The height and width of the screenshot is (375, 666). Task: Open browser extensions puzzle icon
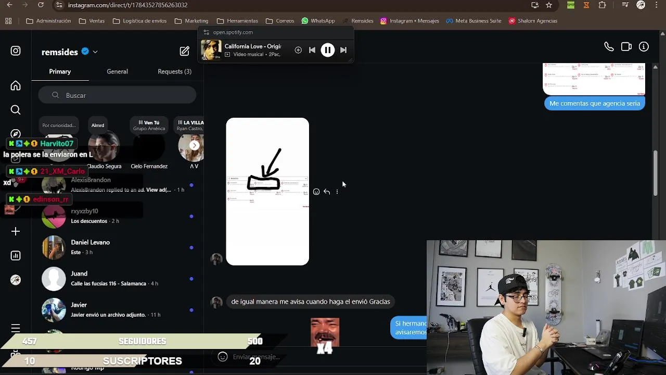point(603,5)
